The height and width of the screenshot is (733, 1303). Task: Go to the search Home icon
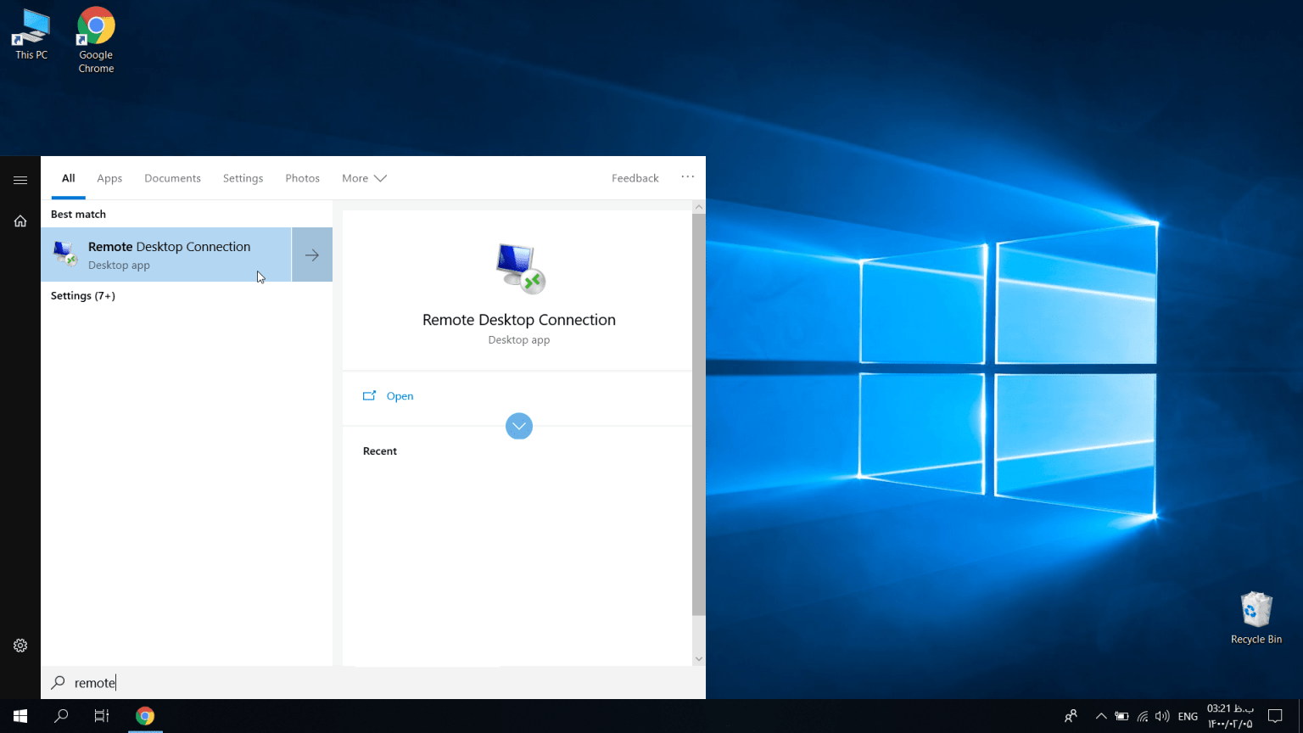[x=20, y=221]
